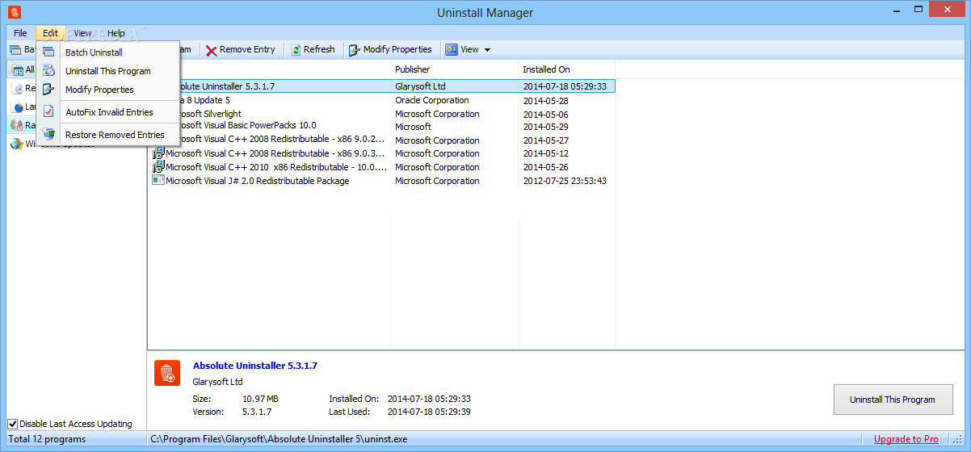This screenshot has height=452, width=971.
Task: Click icon of Visual C++ 2010 x86 row
Action: [158, 167]
